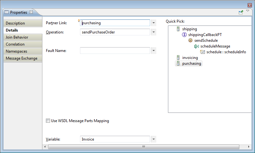This screenshot has width=255, height=153.
Task: Click the horizontal scrollbar thumb
Action: tap(143, 147)
